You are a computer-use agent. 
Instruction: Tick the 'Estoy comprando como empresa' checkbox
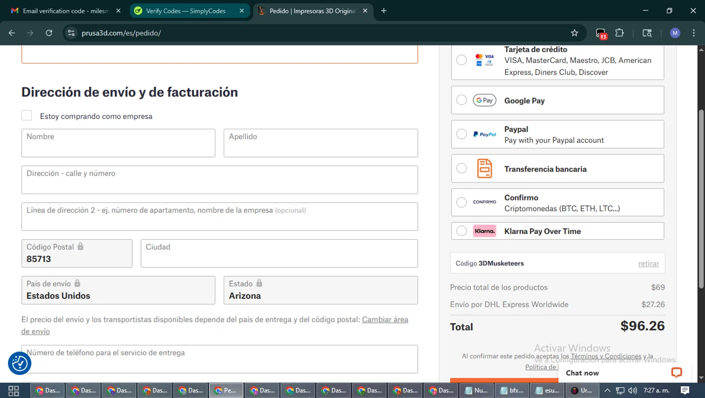point(27,116)
